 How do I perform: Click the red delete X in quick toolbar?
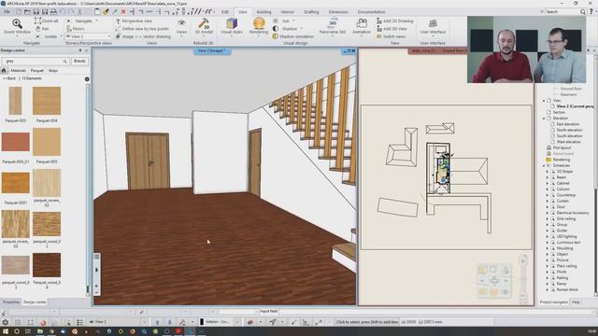click(x=123, y=12)
